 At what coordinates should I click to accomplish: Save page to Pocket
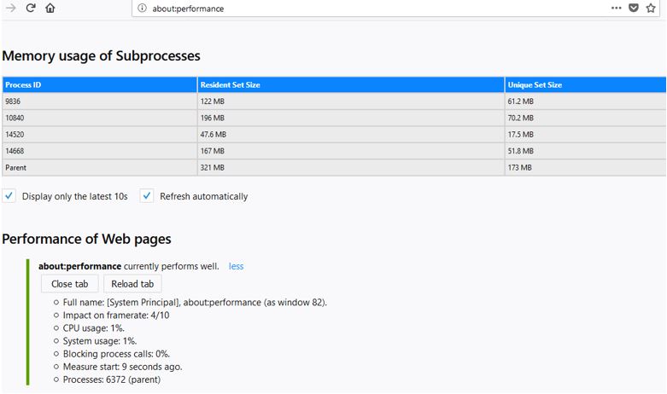[x=634, y=9]
